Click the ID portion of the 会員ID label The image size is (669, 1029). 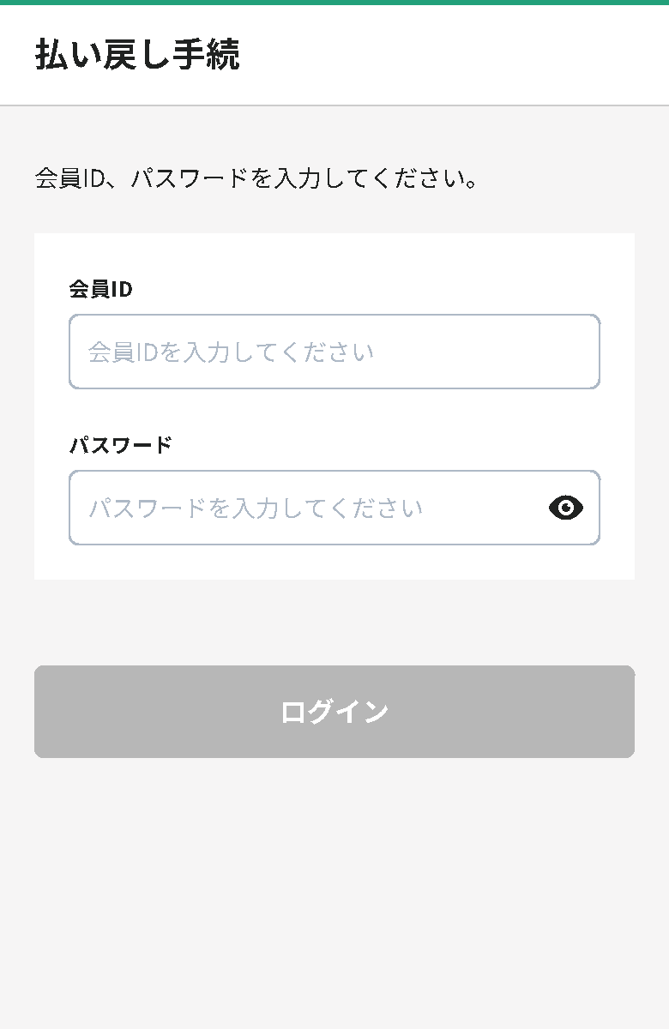click(123, 289)
